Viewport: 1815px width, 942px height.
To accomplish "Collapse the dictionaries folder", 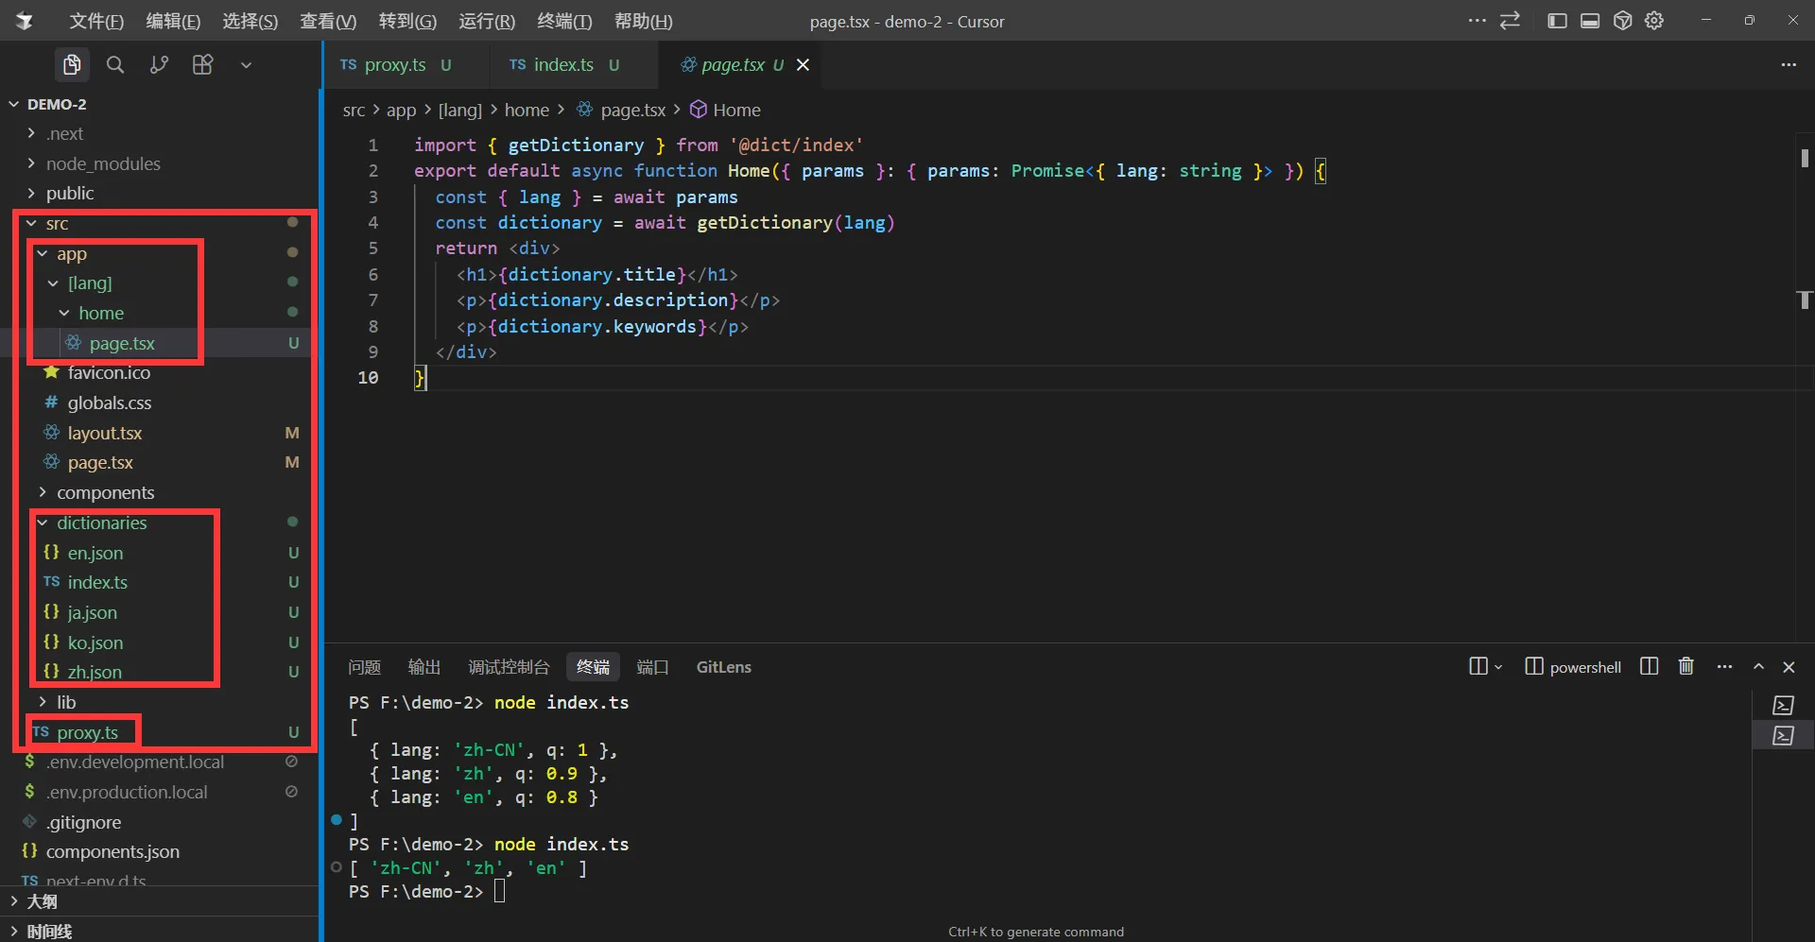I will 101,522.
